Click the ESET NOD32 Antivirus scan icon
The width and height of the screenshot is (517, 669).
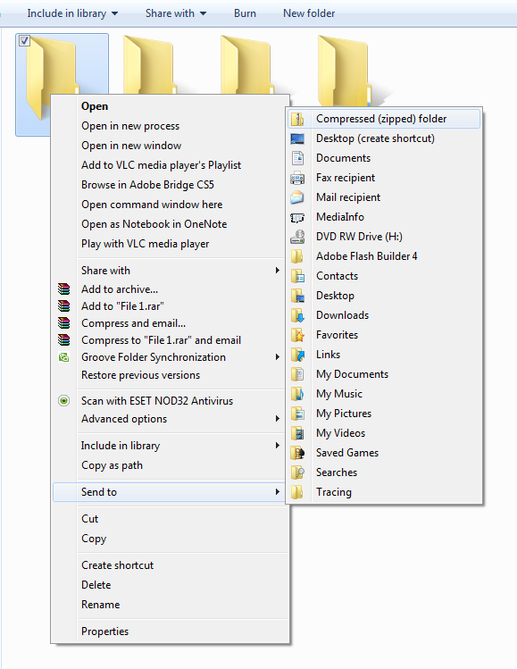[x=63, y=401]
